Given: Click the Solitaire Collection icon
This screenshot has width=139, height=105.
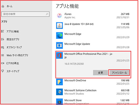Looking at the screenshot, I should tap(59, 92).
